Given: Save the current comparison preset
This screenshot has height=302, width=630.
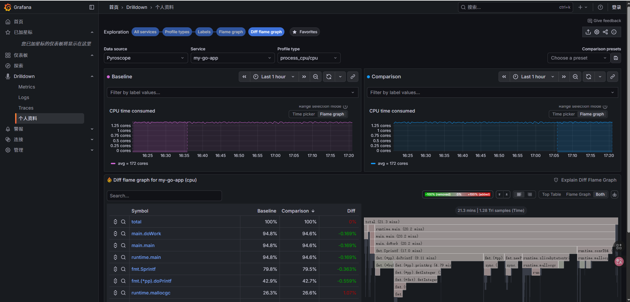Looking at the screenshot, I should point(616,58).
